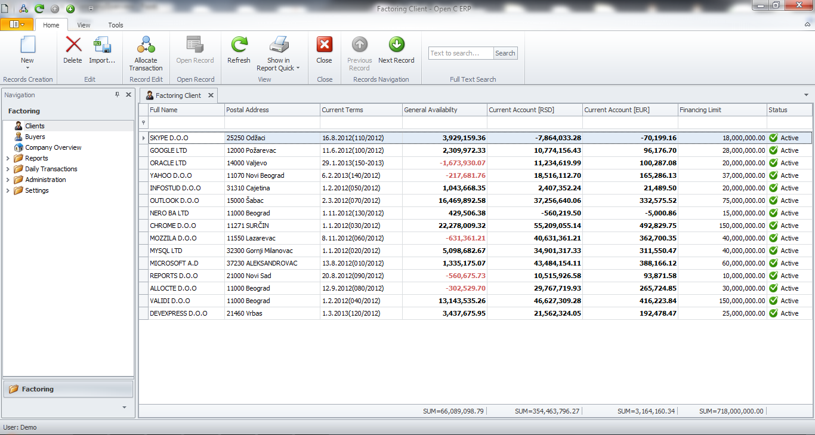
Task: Close the Navigation panel
Action: [128, 95]
